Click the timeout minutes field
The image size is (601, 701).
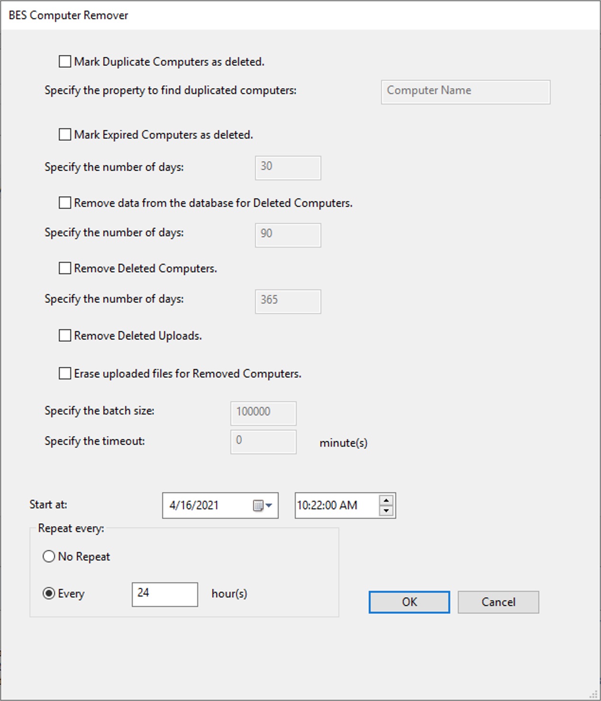click(x=263, y=442)
